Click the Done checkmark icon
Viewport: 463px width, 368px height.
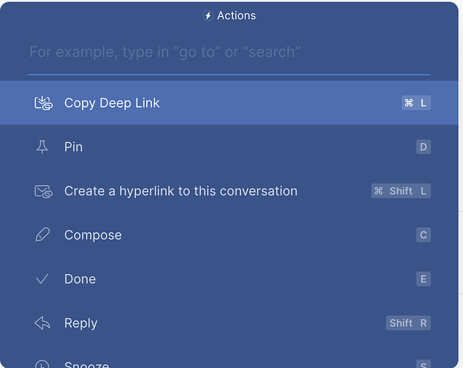pyautogui.click(x=43, y=279)
